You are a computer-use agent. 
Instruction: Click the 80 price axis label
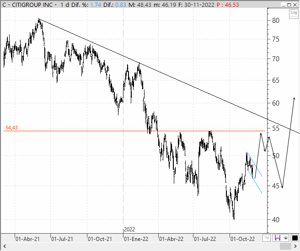coord(276,21)
